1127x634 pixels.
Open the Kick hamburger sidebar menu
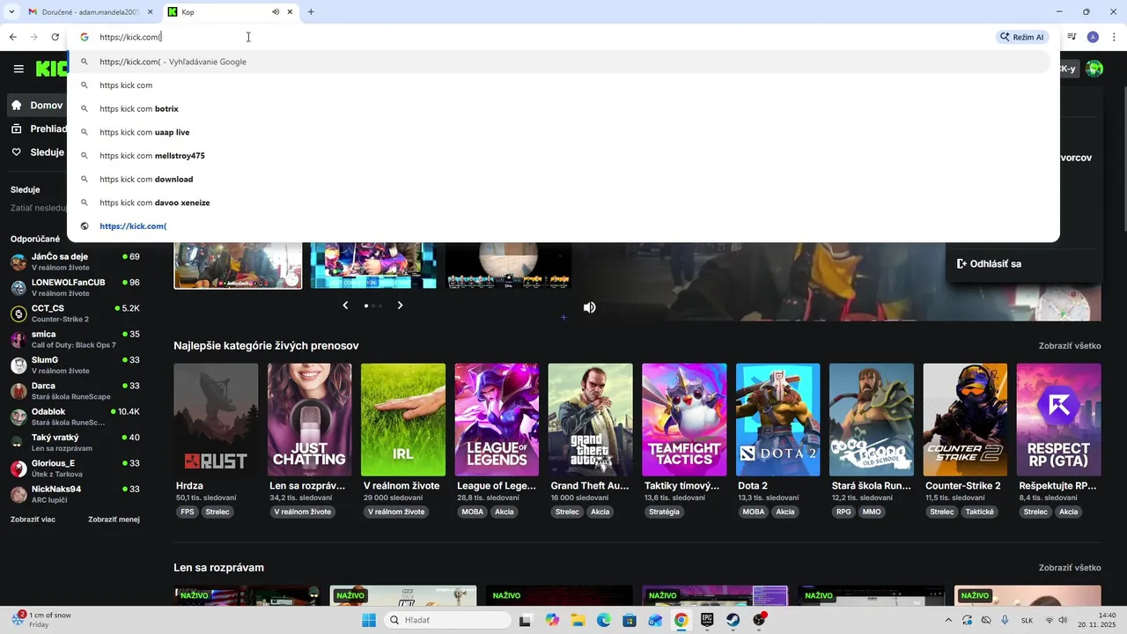[x=18, y=69]
